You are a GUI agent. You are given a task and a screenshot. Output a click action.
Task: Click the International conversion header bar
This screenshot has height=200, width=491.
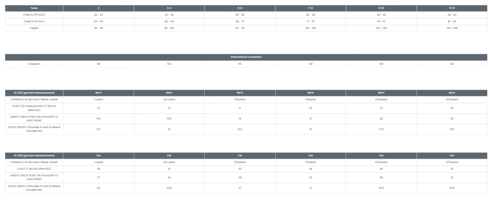pos(246,57)
